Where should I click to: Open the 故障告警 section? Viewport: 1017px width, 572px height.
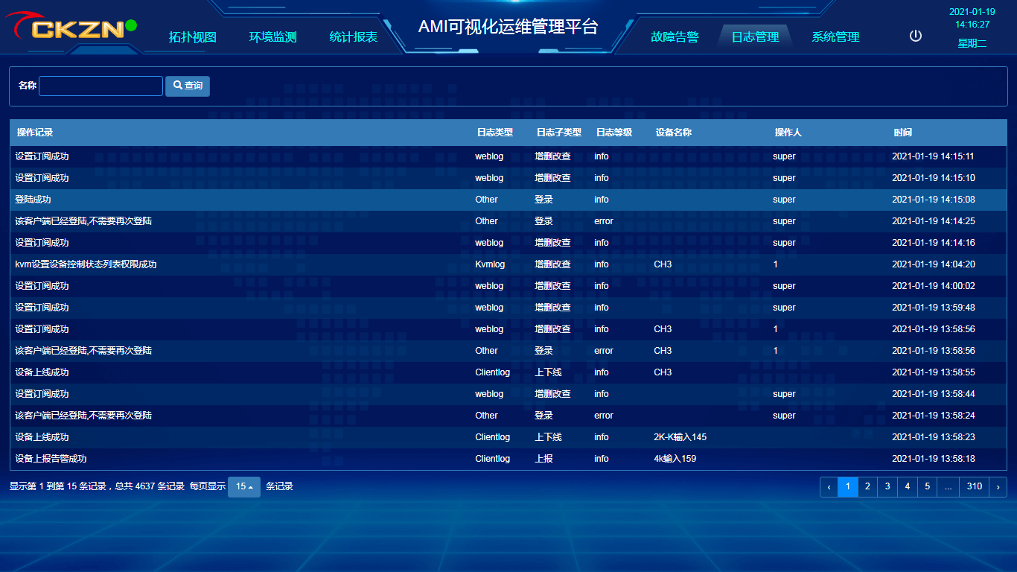(674, 35)
